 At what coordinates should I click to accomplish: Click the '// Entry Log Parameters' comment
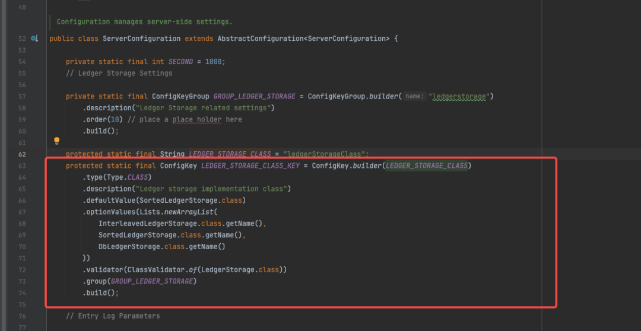113,316
